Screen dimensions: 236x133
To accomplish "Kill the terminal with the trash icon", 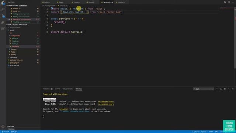I will click(x=225, y=89).
